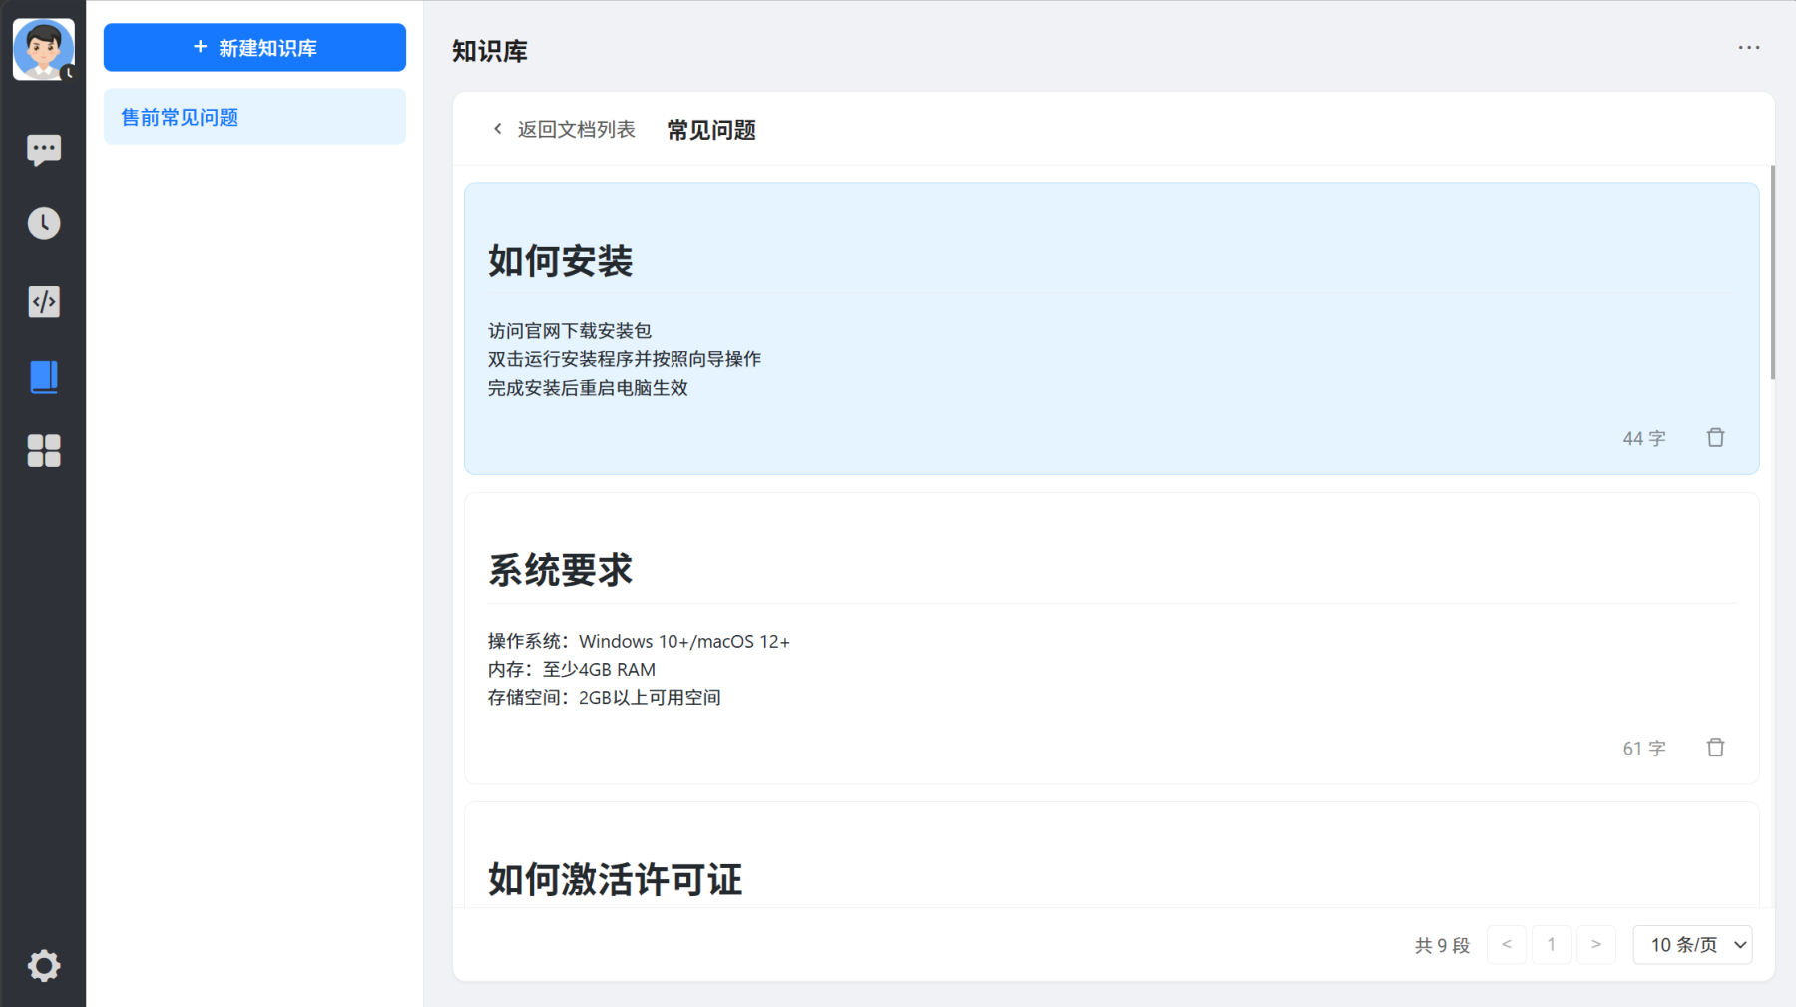Click the 61 字 character count
The image size is (1796, 1007).
point(1644,748)
